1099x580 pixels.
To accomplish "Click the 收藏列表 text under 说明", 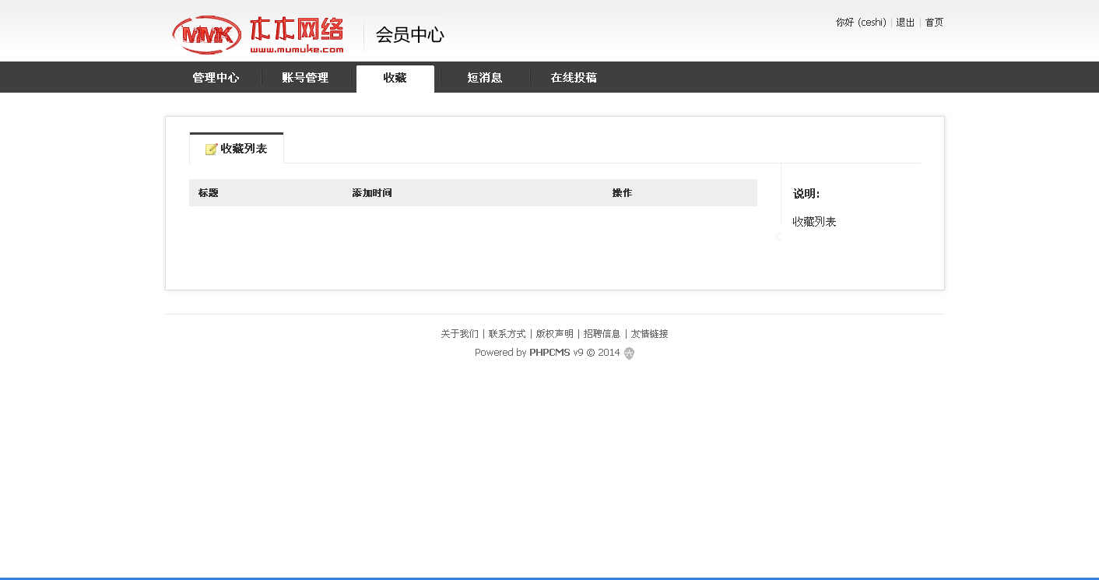I will 814,222.
